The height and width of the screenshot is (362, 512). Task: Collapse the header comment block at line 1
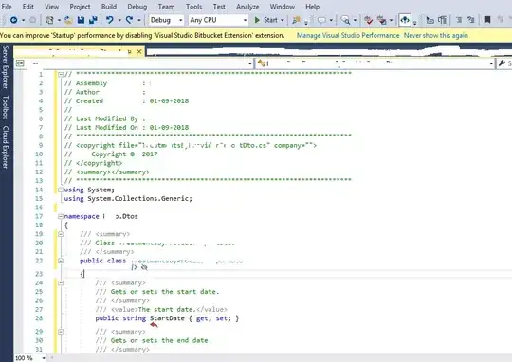61,75
